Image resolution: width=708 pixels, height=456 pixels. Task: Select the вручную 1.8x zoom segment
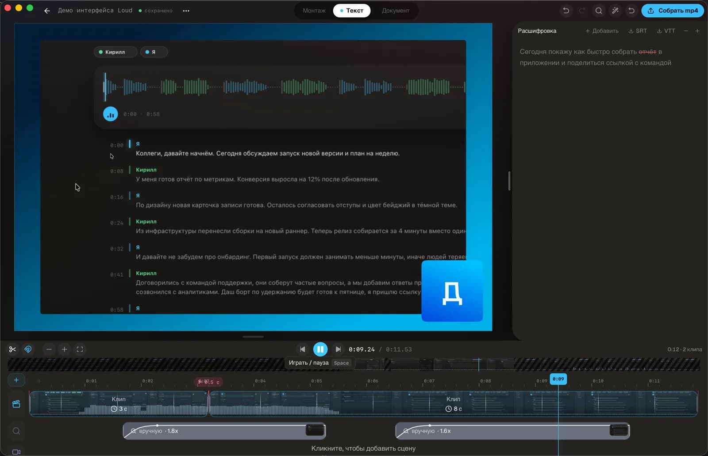(x=224, y=431)
